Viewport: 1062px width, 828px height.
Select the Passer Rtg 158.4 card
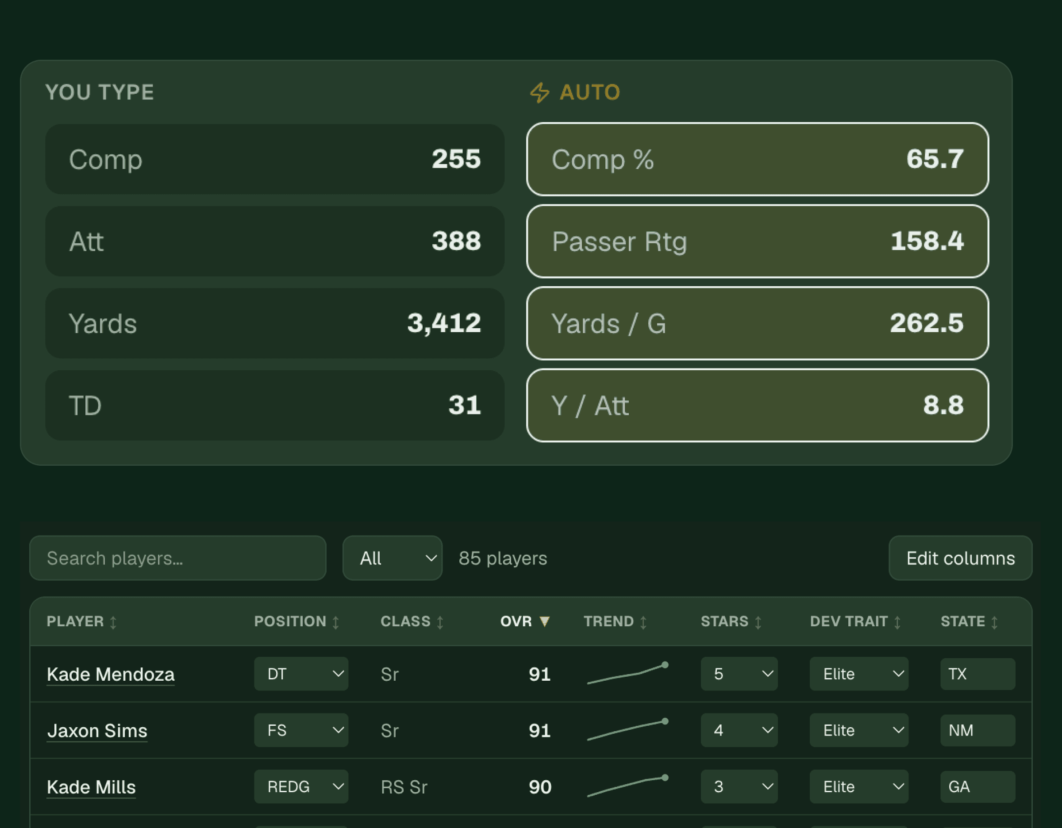click(x=758, y=241)
